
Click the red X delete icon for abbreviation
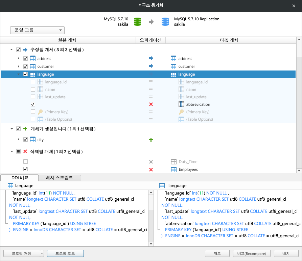(x=150, y=104)
